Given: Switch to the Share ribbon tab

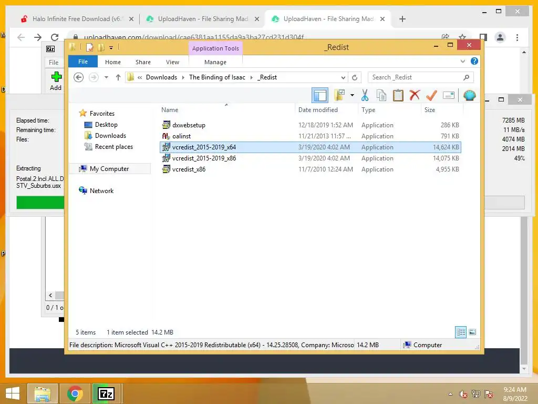Looking at the screenshot, I should [143, 62].
